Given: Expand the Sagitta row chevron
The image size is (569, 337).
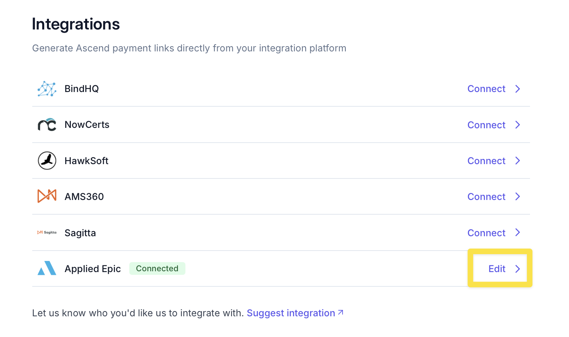Looking at the screenshot, I should pyautogui.click(x=518, y=233).
